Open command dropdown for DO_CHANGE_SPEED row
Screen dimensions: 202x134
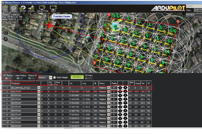(x=39, y=88)
